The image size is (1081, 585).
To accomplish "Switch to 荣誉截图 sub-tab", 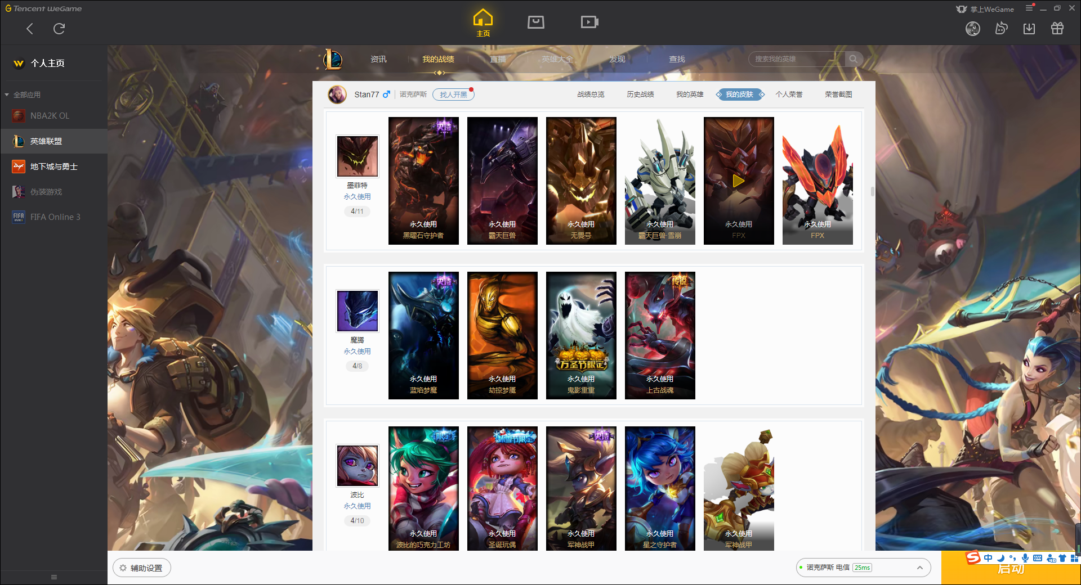I will (x=838, y=94).
